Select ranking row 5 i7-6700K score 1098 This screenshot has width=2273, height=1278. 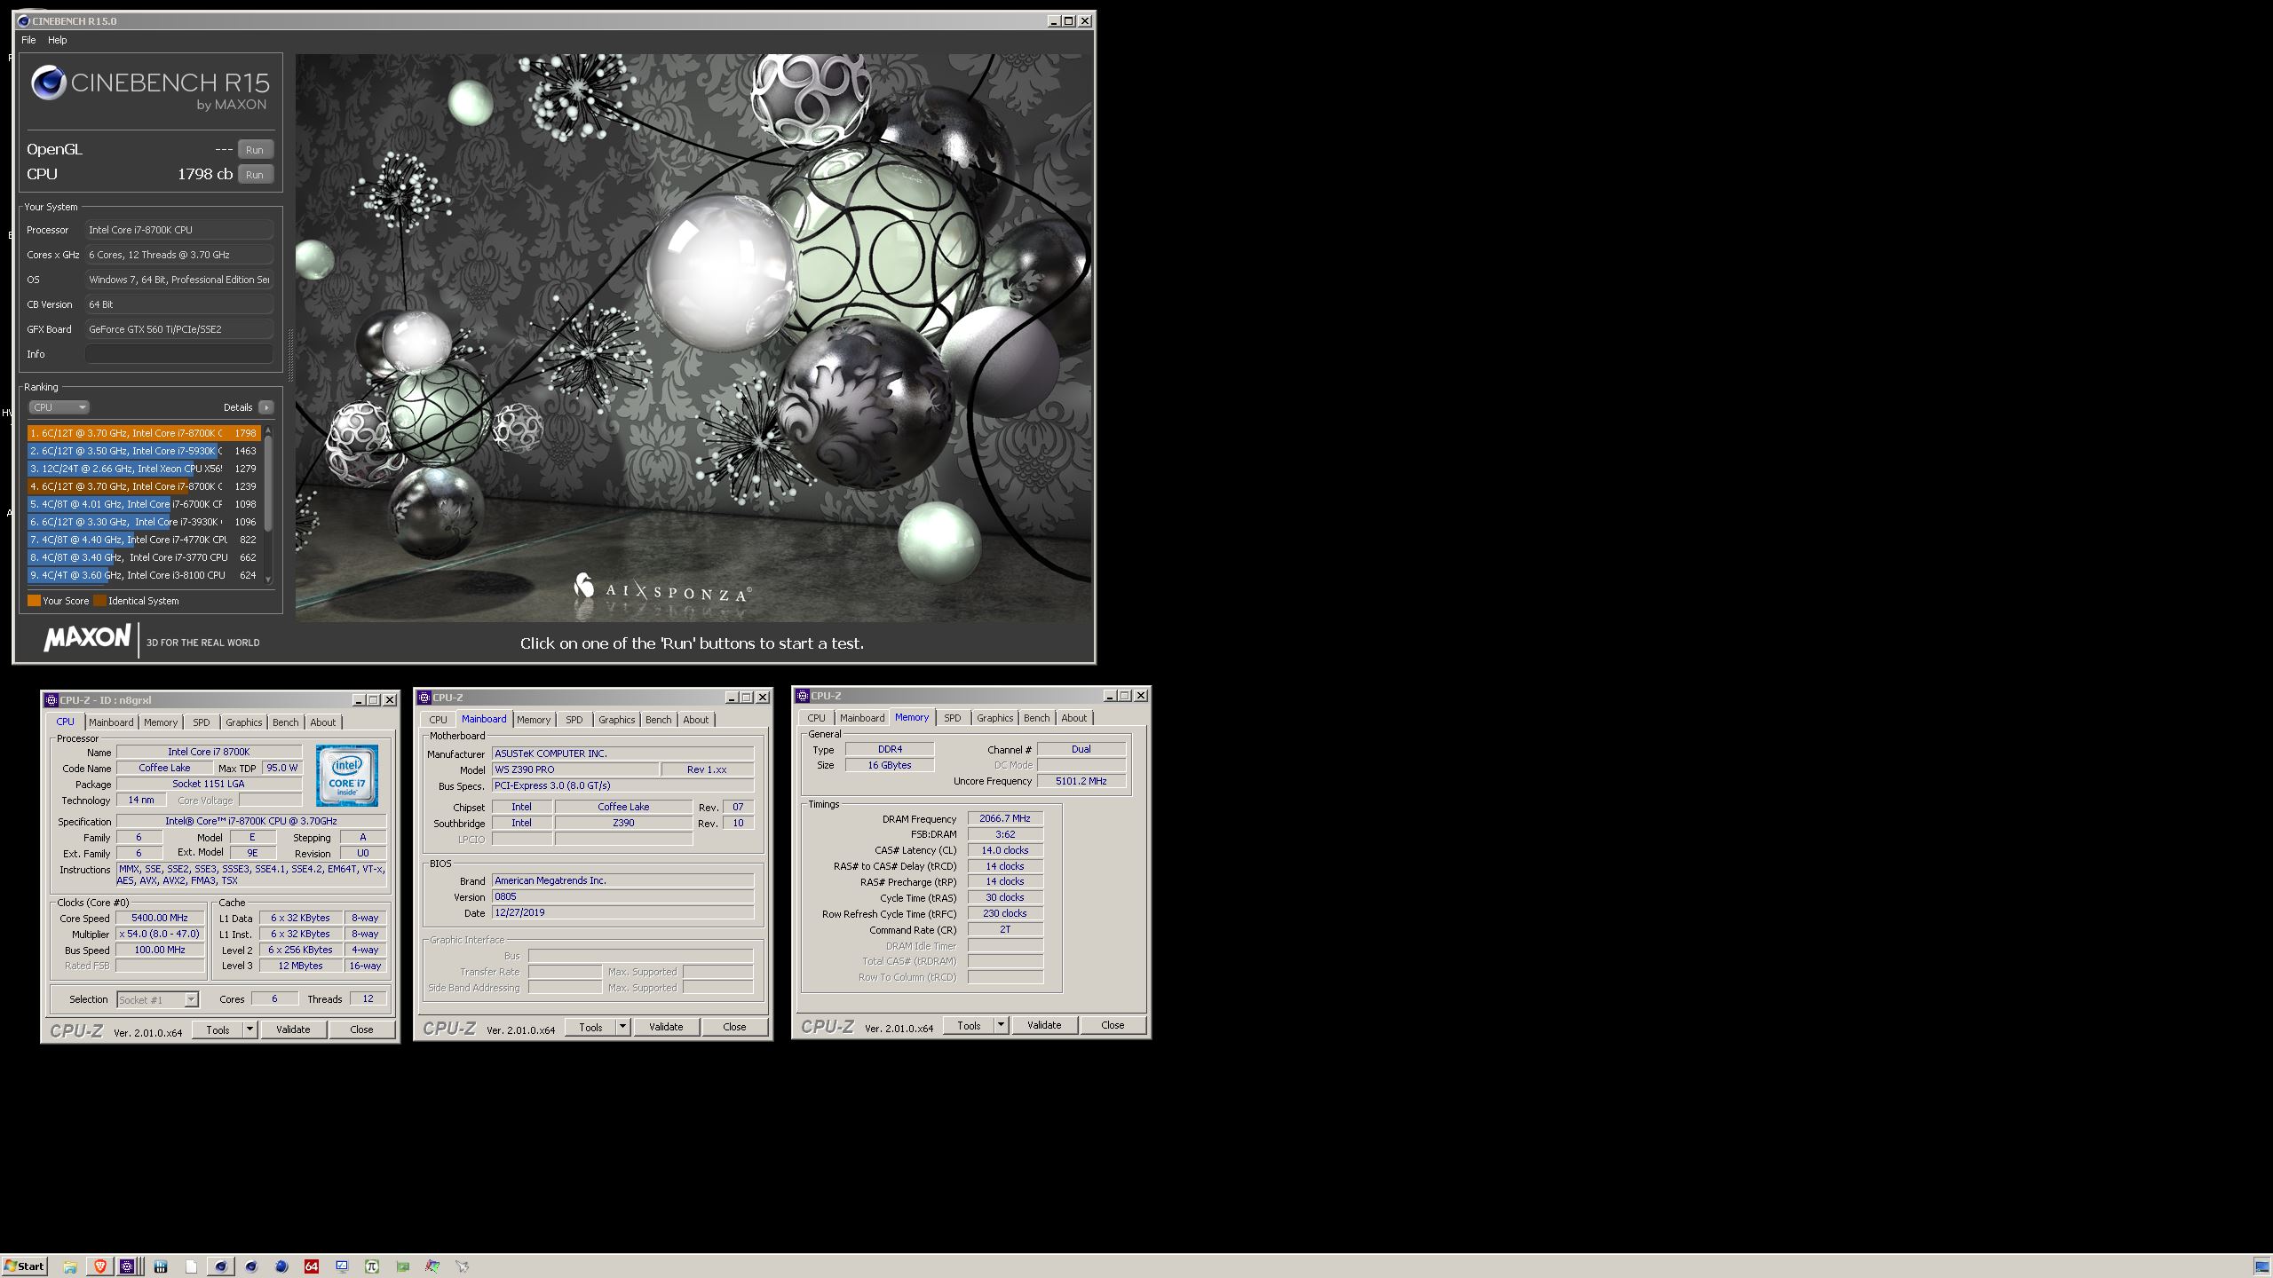click(144, 504)
